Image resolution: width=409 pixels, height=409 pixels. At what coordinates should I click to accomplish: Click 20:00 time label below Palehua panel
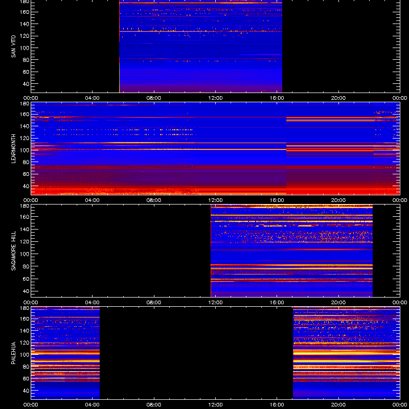tap(338, 405)
